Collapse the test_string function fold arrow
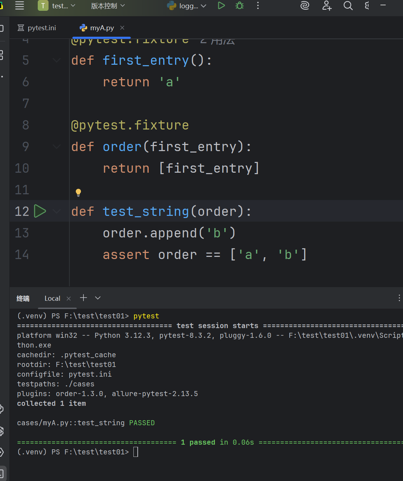The image size is (403, 481). pyautogui.click(x=56, y=211)
